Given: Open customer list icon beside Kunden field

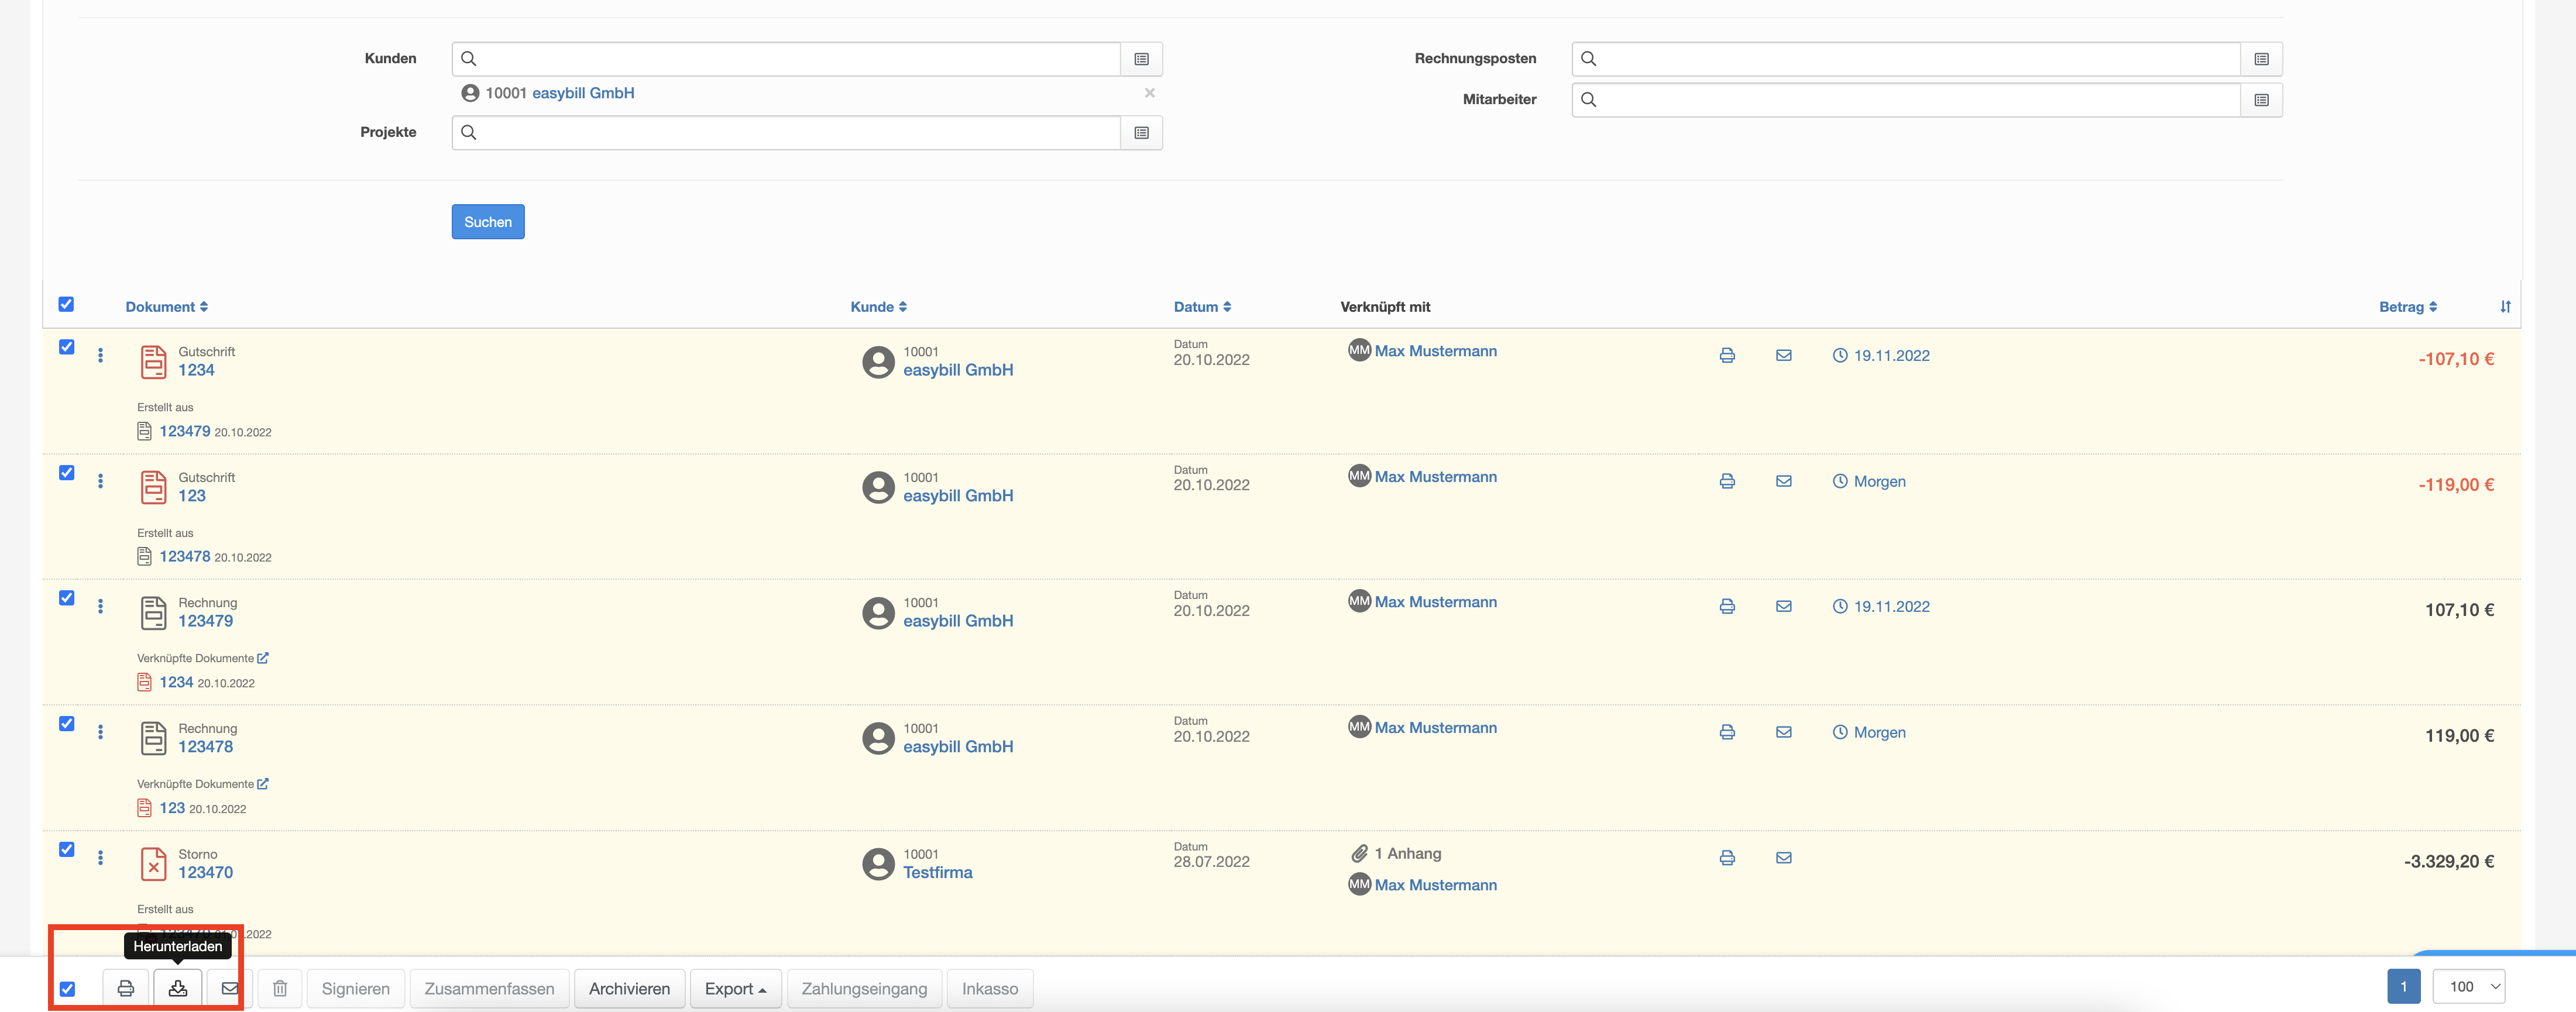Looking at the screenshot, I should (1141, 59).
